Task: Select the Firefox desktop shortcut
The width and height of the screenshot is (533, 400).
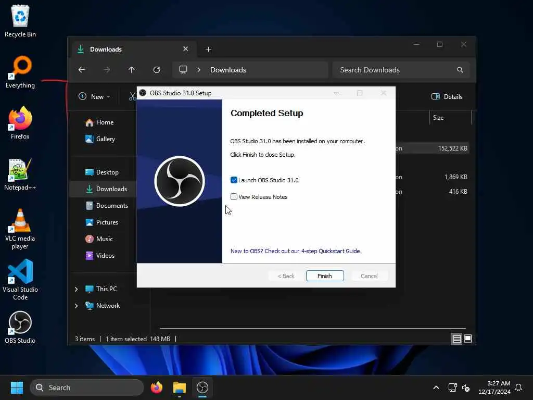Action: click(x=20, y=123)
